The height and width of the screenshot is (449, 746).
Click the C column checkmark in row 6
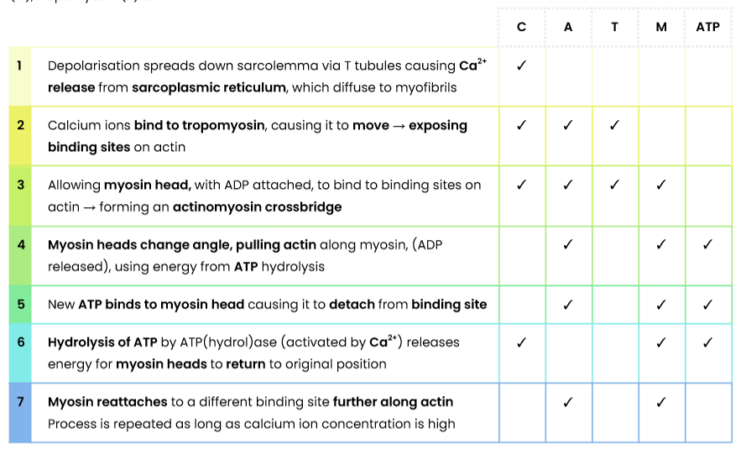521,342
